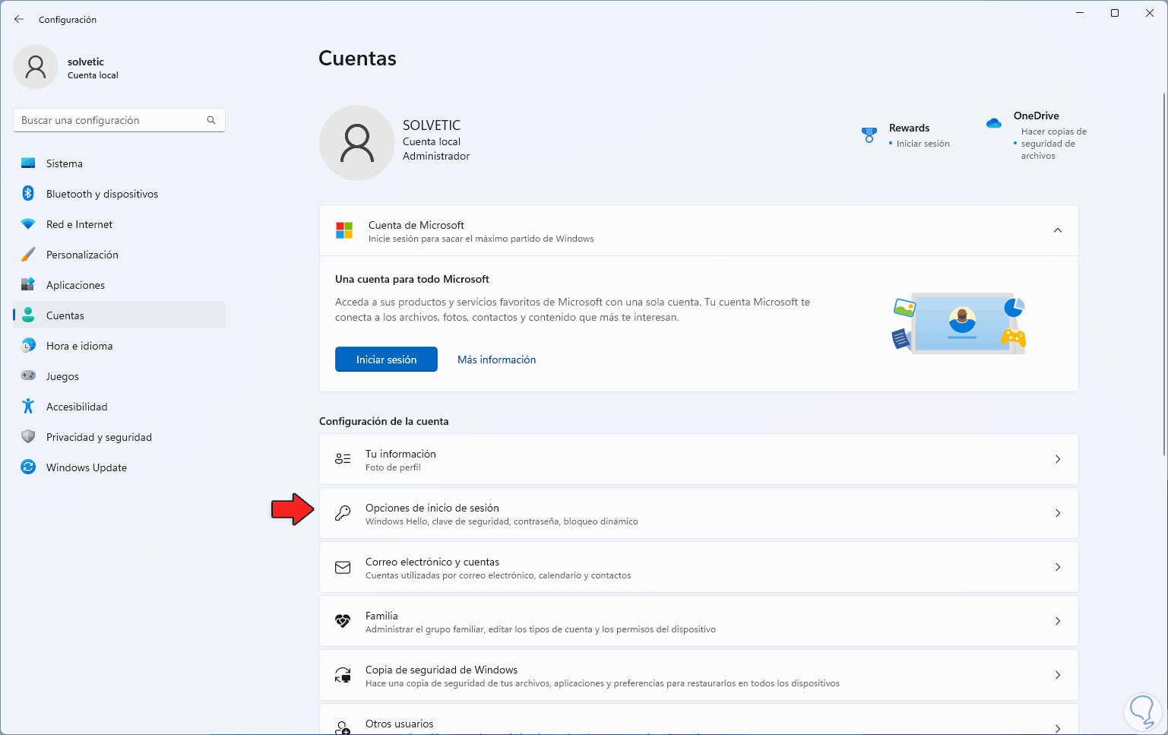This screenshot has height=735, width=1168.
Task: Click the solvetic profile avatar in the sidebar
Action: pos(36,67)
